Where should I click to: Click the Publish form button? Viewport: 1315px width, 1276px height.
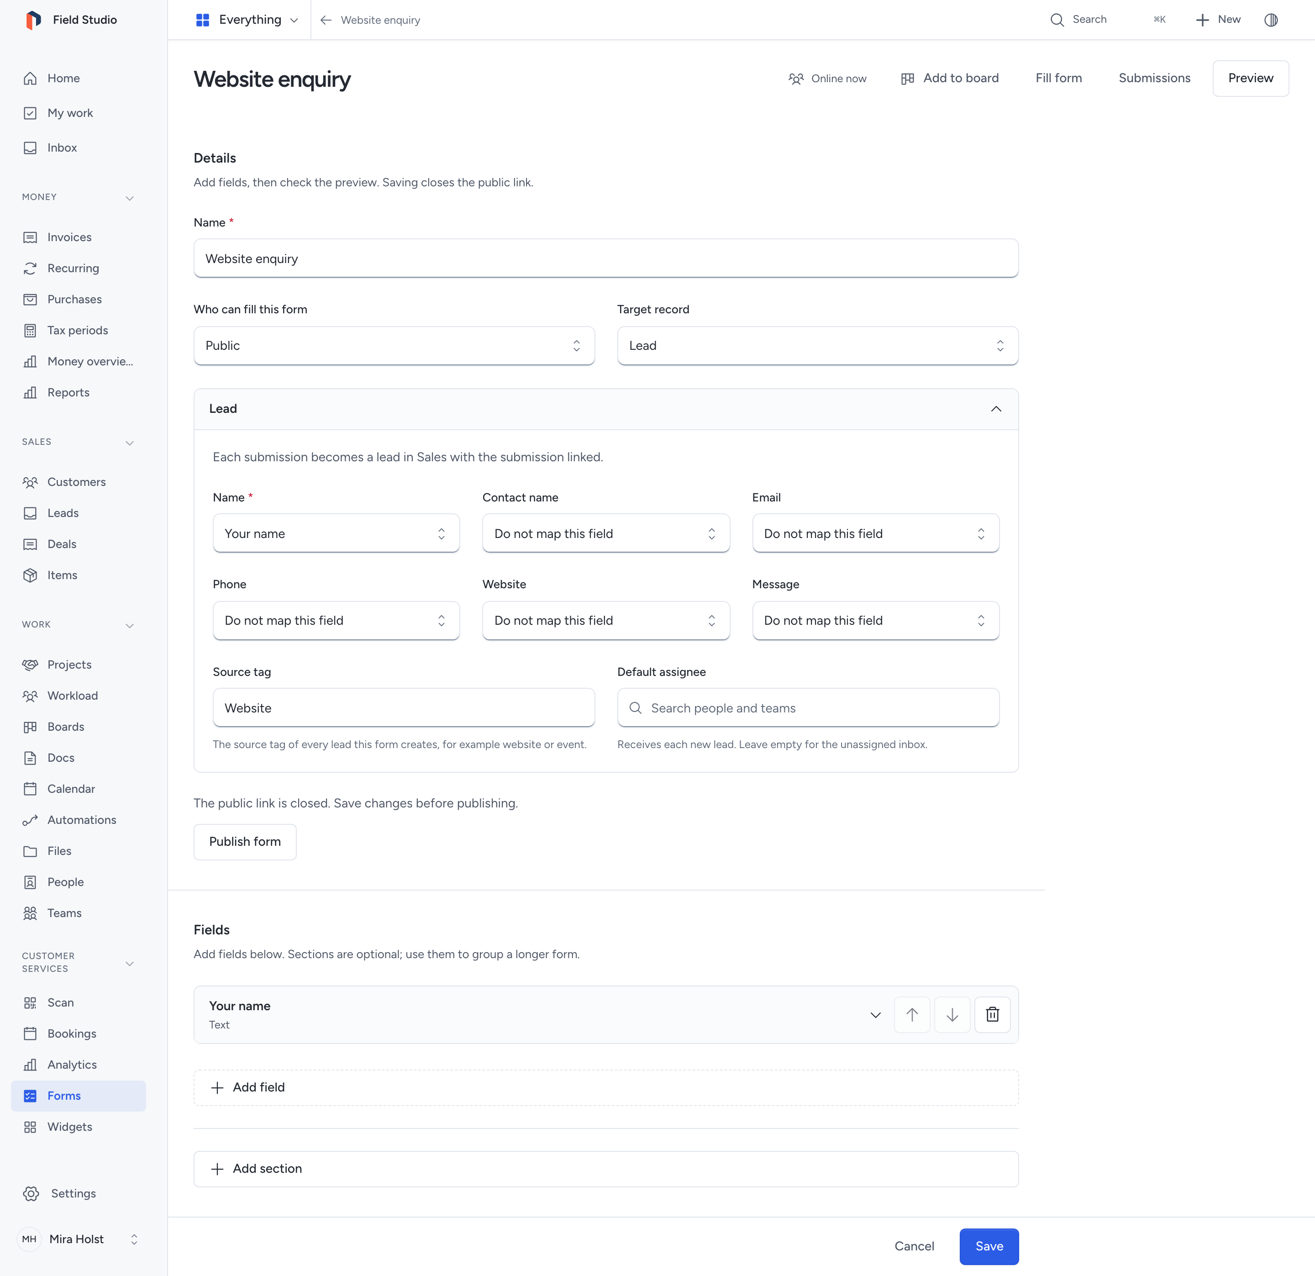[245, 841]
